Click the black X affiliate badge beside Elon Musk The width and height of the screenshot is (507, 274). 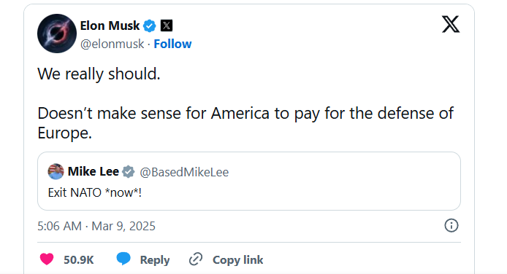tap(167, 26)
